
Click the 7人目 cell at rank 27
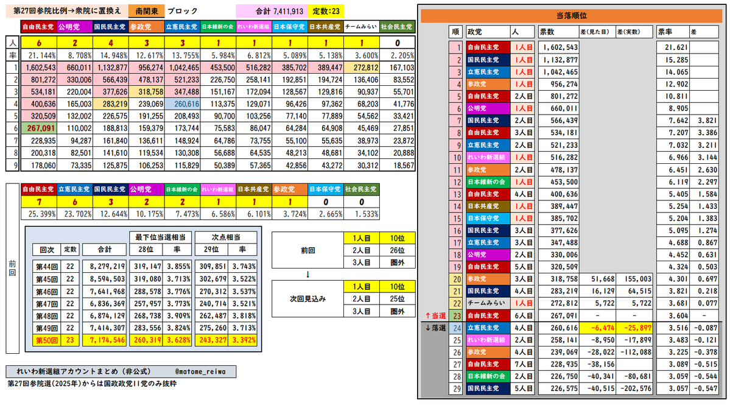[522, 364]
